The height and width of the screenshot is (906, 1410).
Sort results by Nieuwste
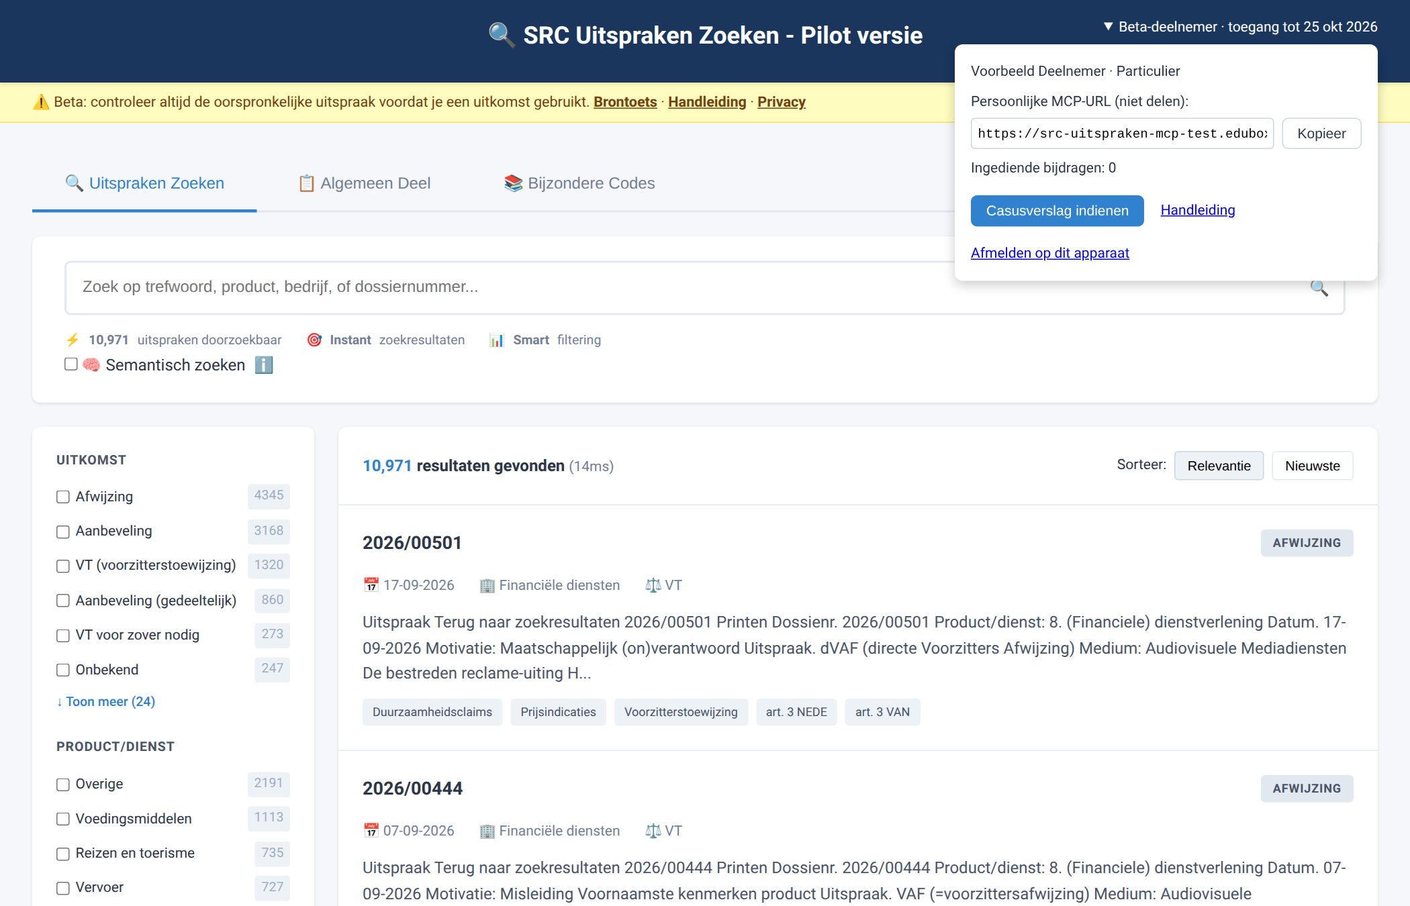click(x=1313, y=466)
